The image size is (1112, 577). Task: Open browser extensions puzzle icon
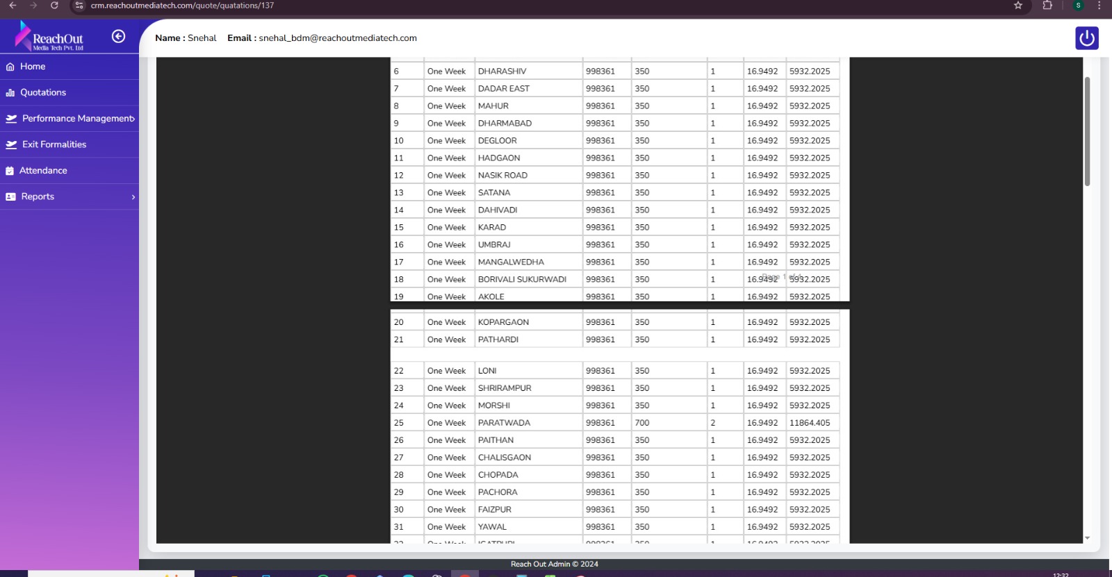pos(1047,6)
